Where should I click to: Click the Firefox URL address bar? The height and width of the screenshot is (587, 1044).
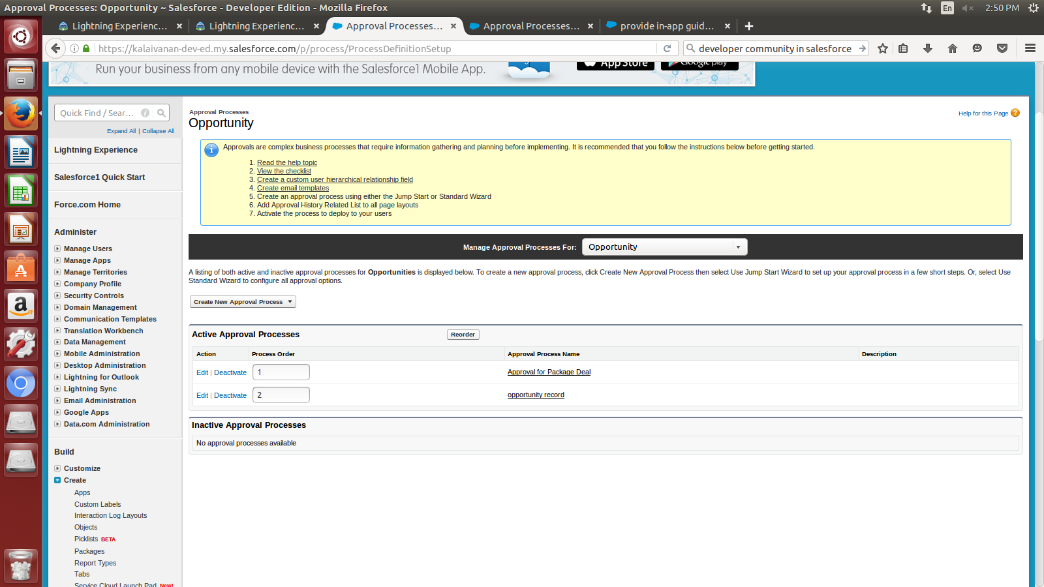coord(375,48)
